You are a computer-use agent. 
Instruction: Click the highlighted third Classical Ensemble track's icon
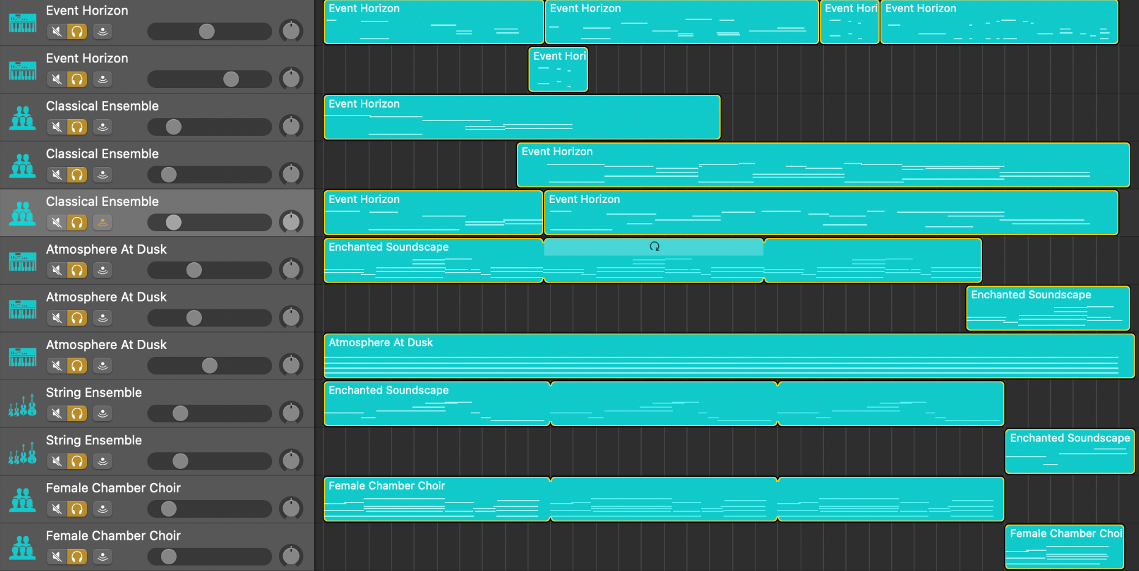pyautogui.click(x=23, y=213)
